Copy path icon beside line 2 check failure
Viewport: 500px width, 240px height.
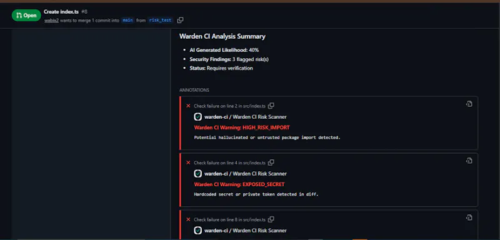coord(271,106)
